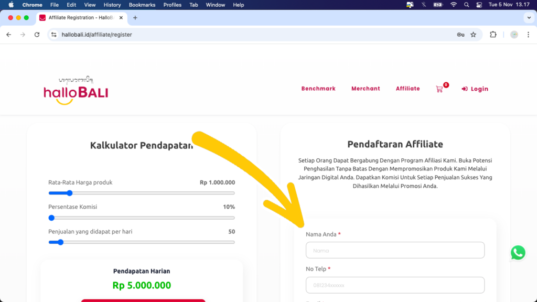Click the Pendapatan Harian label
537x302 pixels.
tap(142, 271)
